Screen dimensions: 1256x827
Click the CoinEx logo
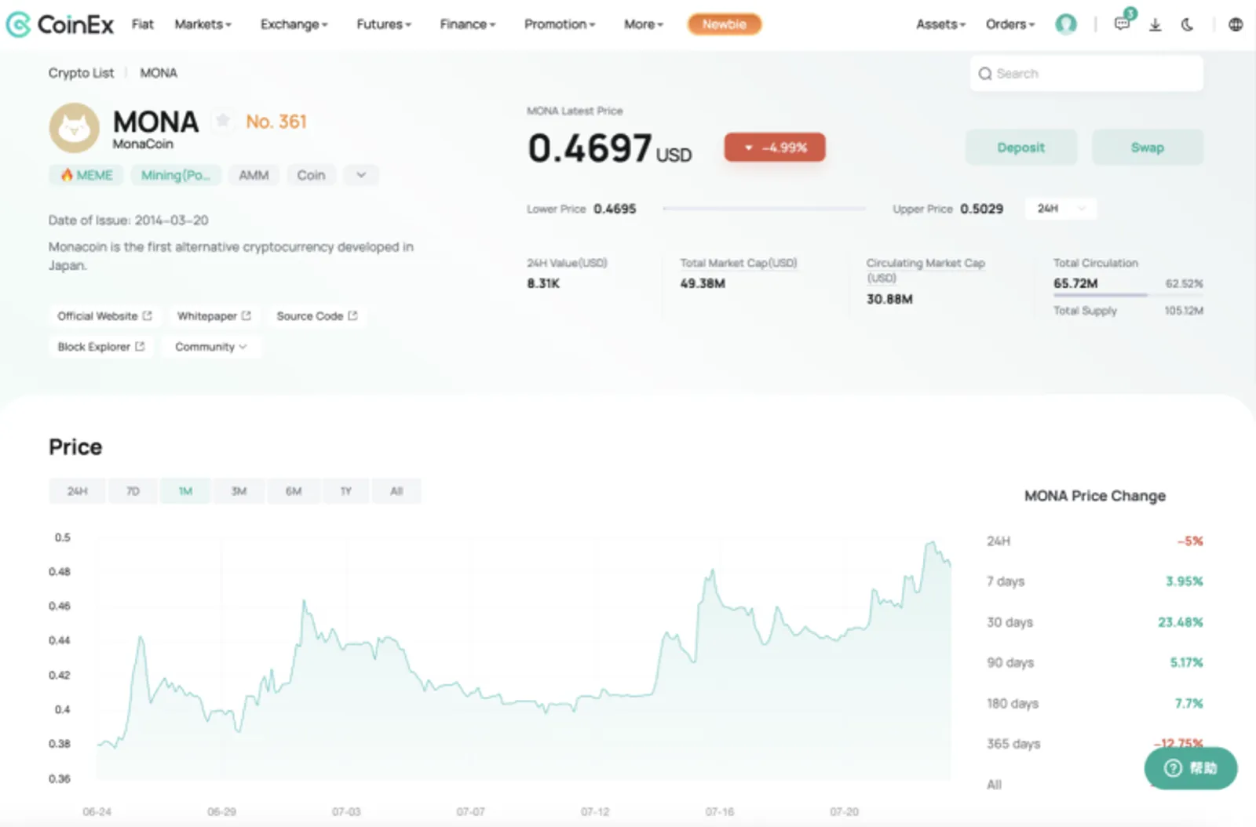(x=60, y=24)
